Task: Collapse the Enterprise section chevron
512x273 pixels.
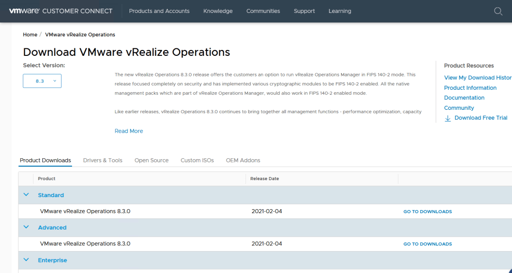Action: tap(26, 260)
